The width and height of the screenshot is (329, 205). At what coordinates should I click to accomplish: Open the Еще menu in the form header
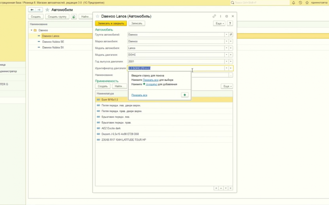click(x=219, y=23)
